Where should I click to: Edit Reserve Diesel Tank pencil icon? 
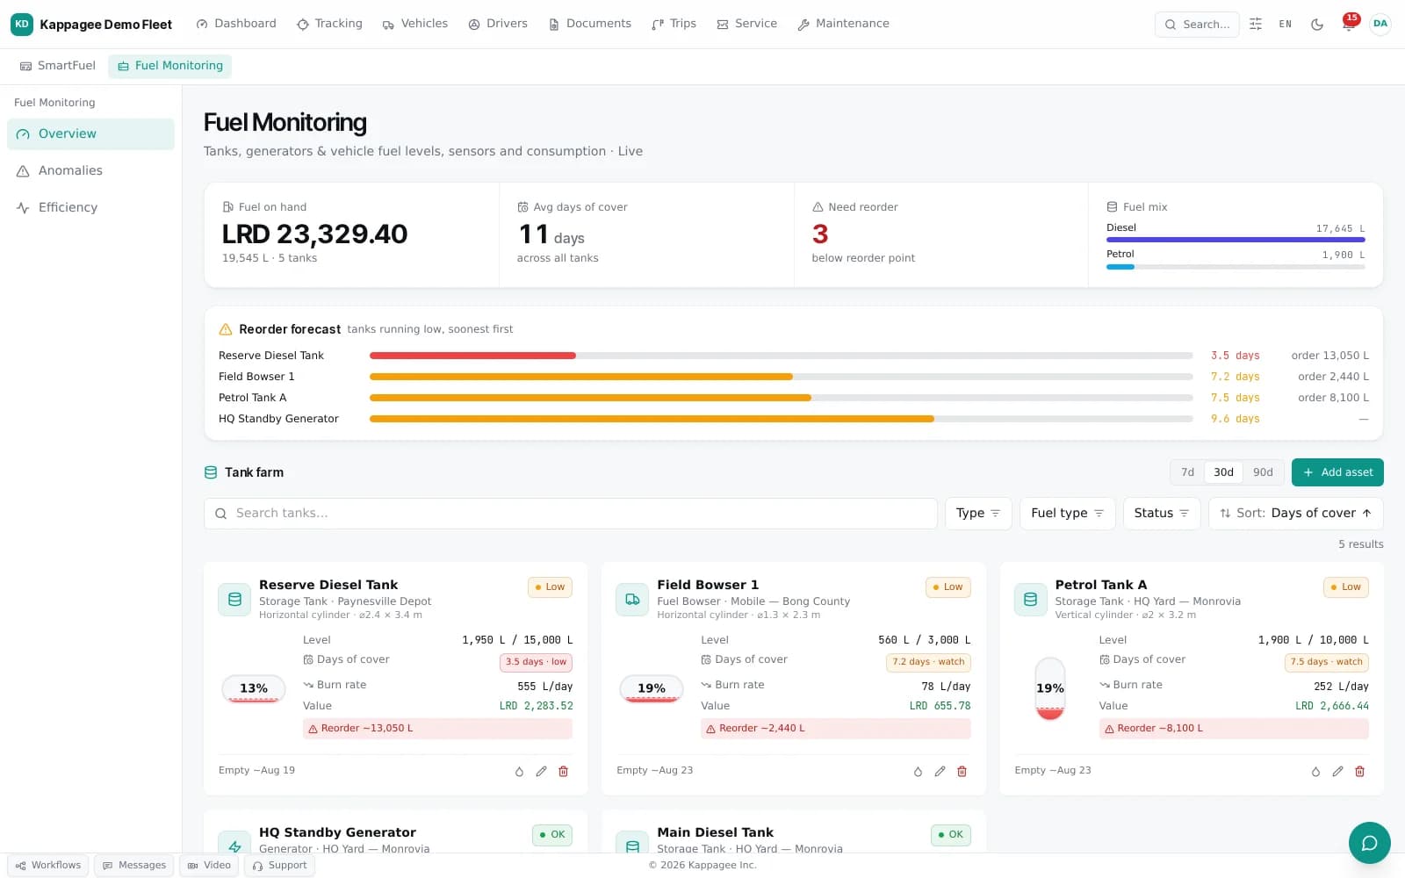tap(541, 772)
